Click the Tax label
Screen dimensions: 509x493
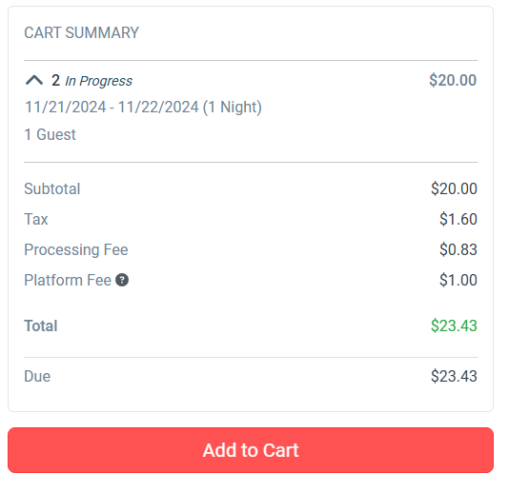point(36,219)
